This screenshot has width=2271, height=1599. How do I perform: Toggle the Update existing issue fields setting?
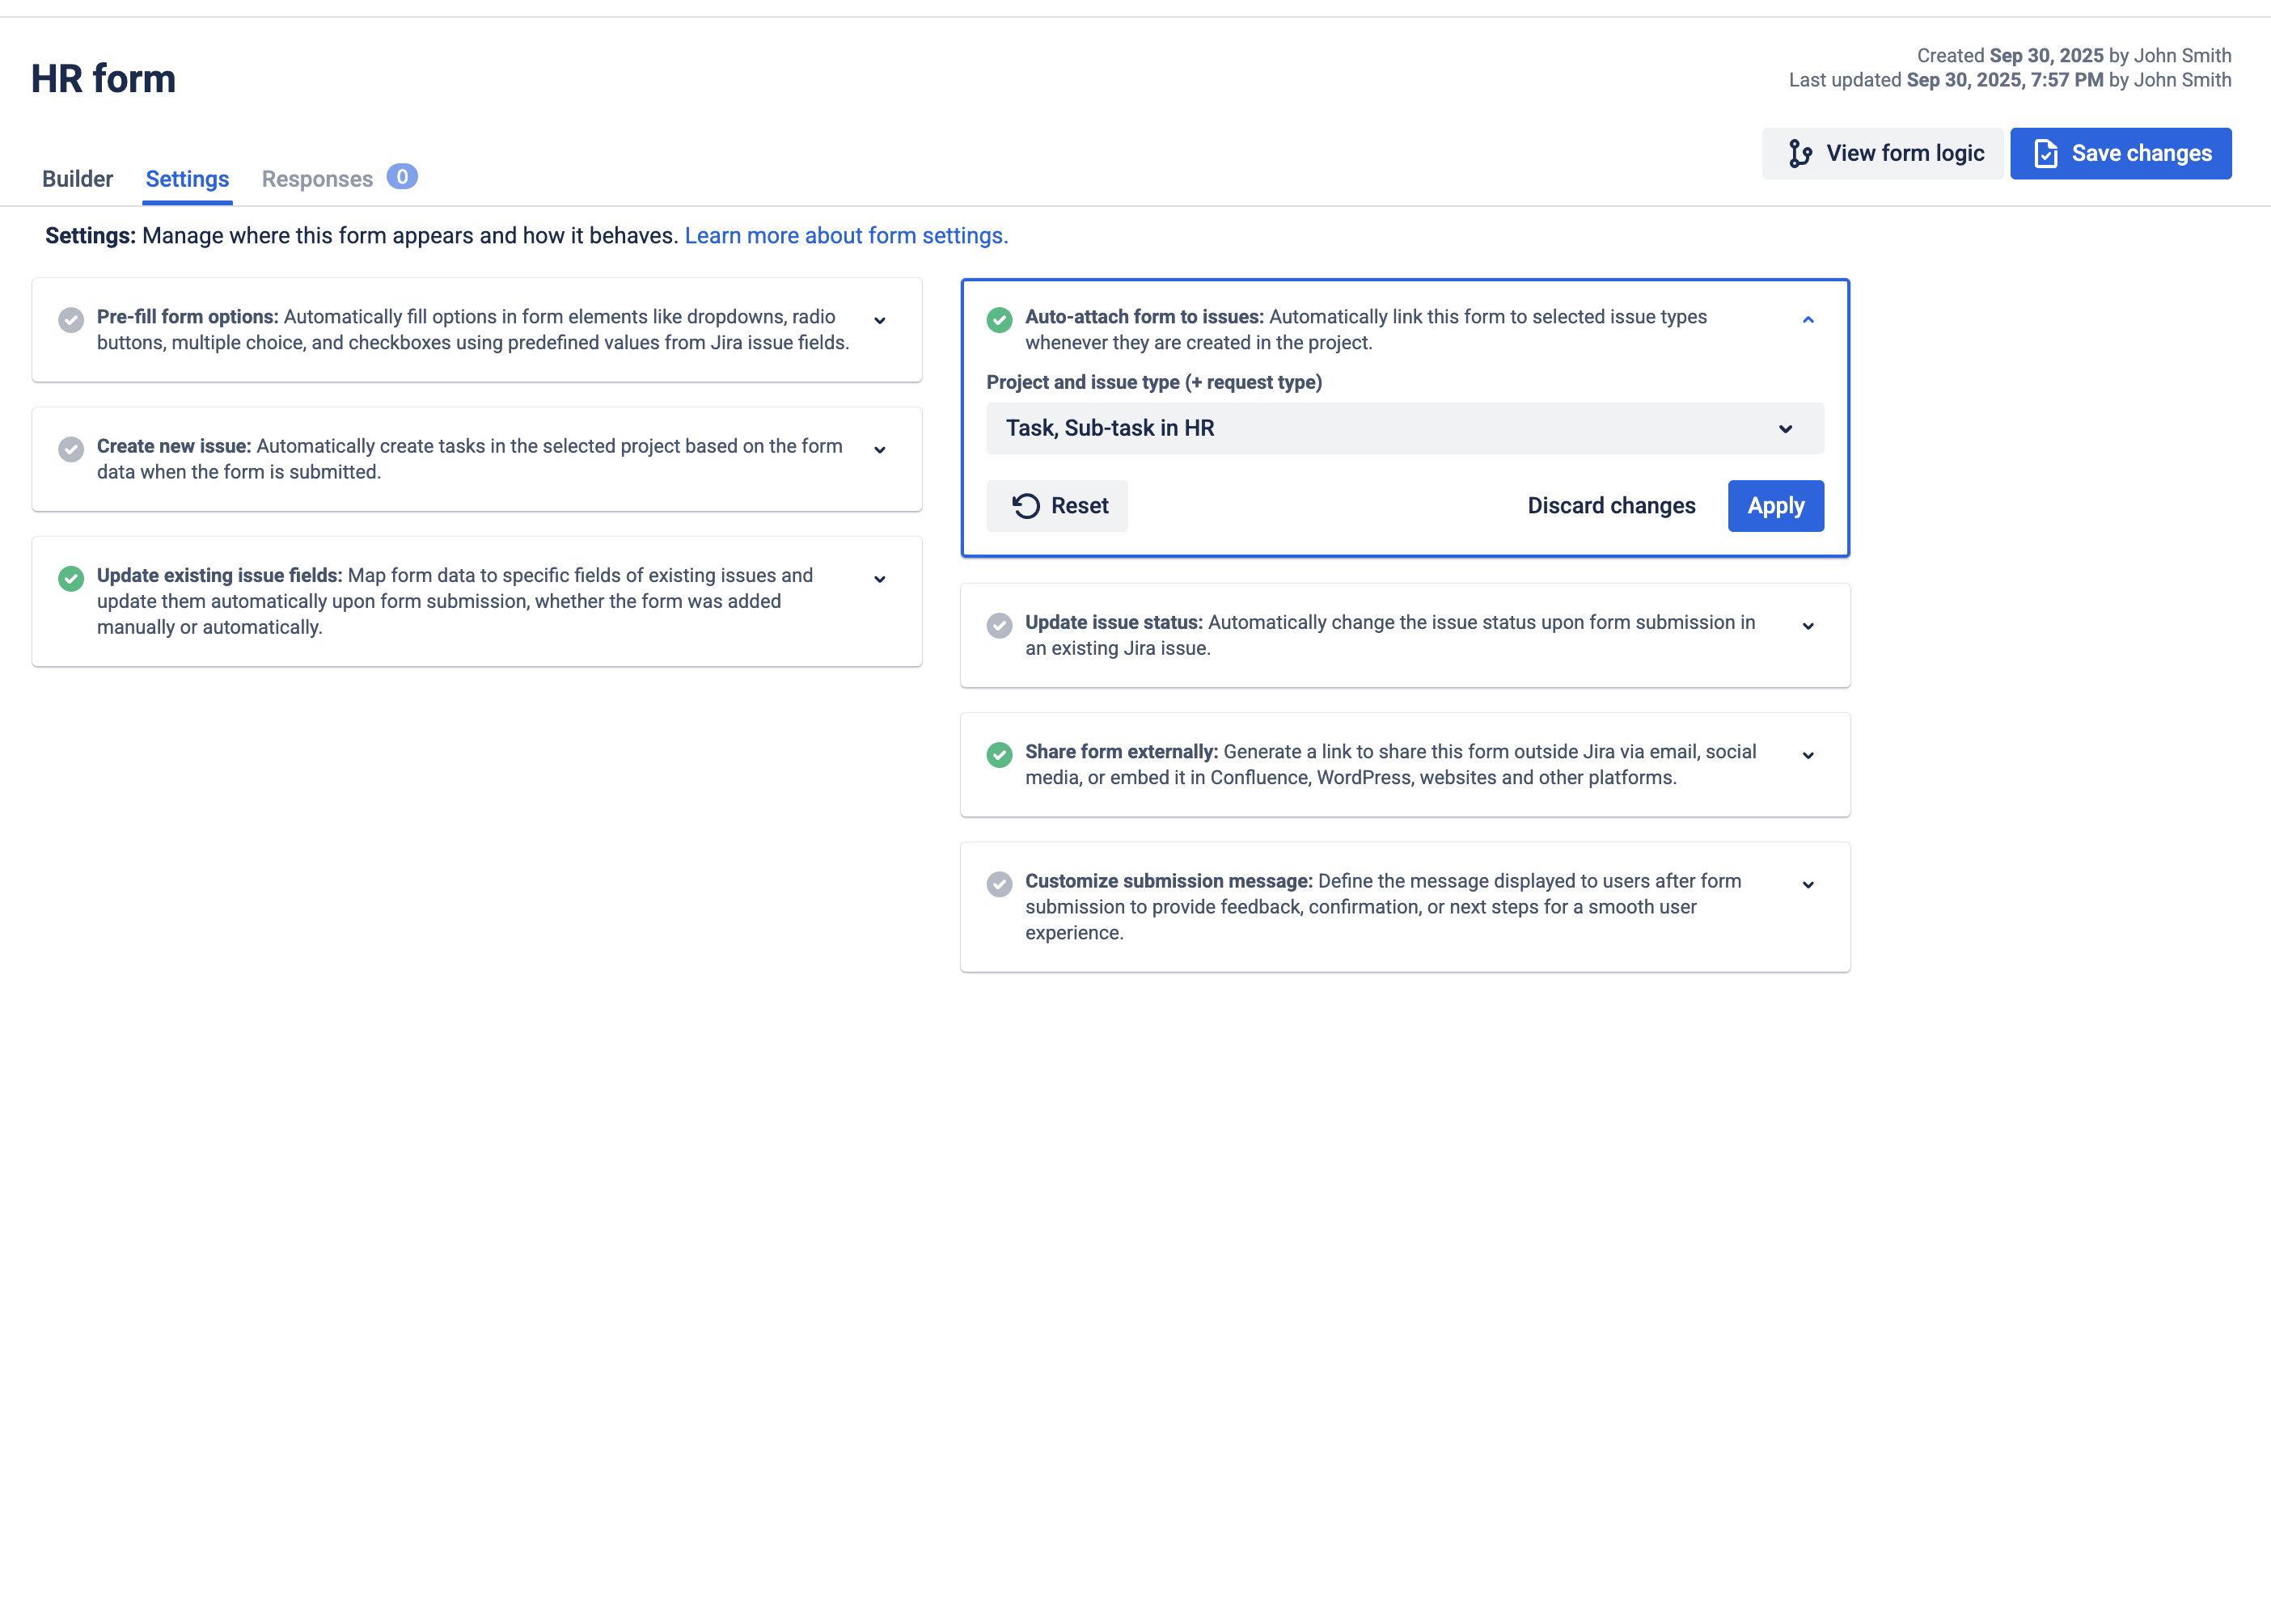coord(70,579)
